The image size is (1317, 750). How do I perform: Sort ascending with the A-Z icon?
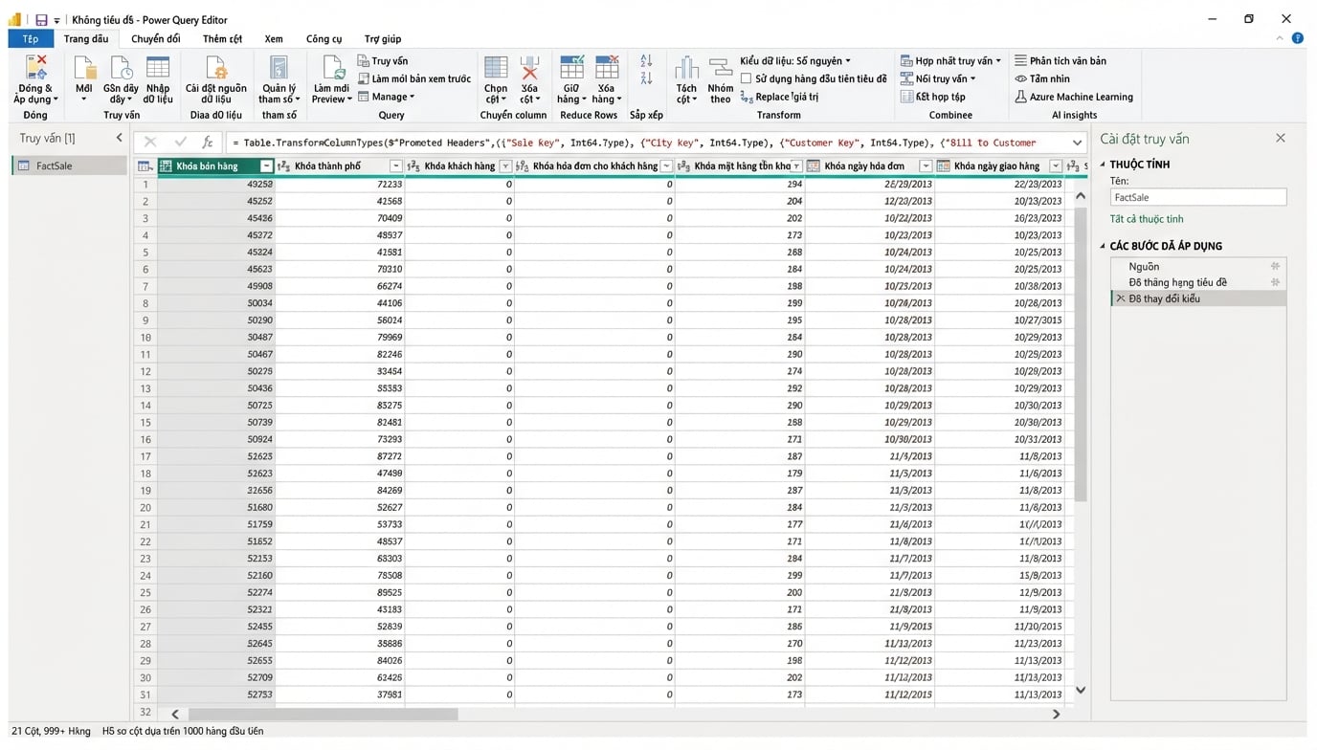click(x=646, y=61)
